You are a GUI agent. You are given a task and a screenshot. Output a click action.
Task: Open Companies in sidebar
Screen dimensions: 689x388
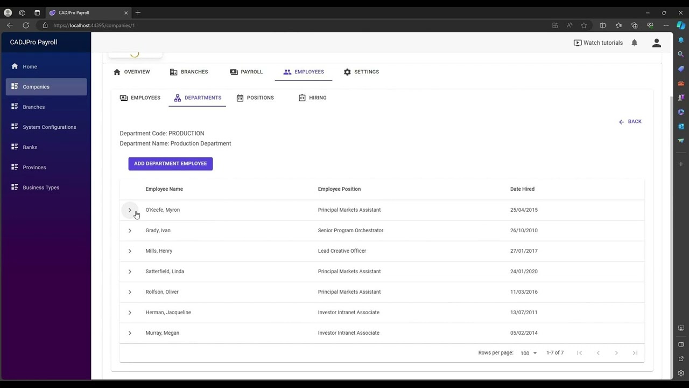[x=46, y=87]
